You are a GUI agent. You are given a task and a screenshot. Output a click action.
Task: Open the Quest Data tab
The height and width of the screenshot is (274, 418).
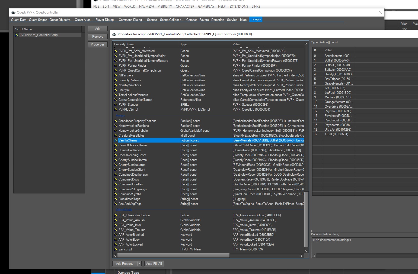pyautogui.click(x=19, y=20)
